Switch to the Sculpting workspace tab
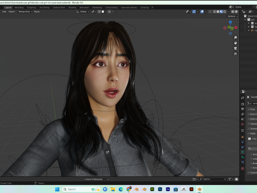Screen dimensions: 257x193 click(32, 8)
